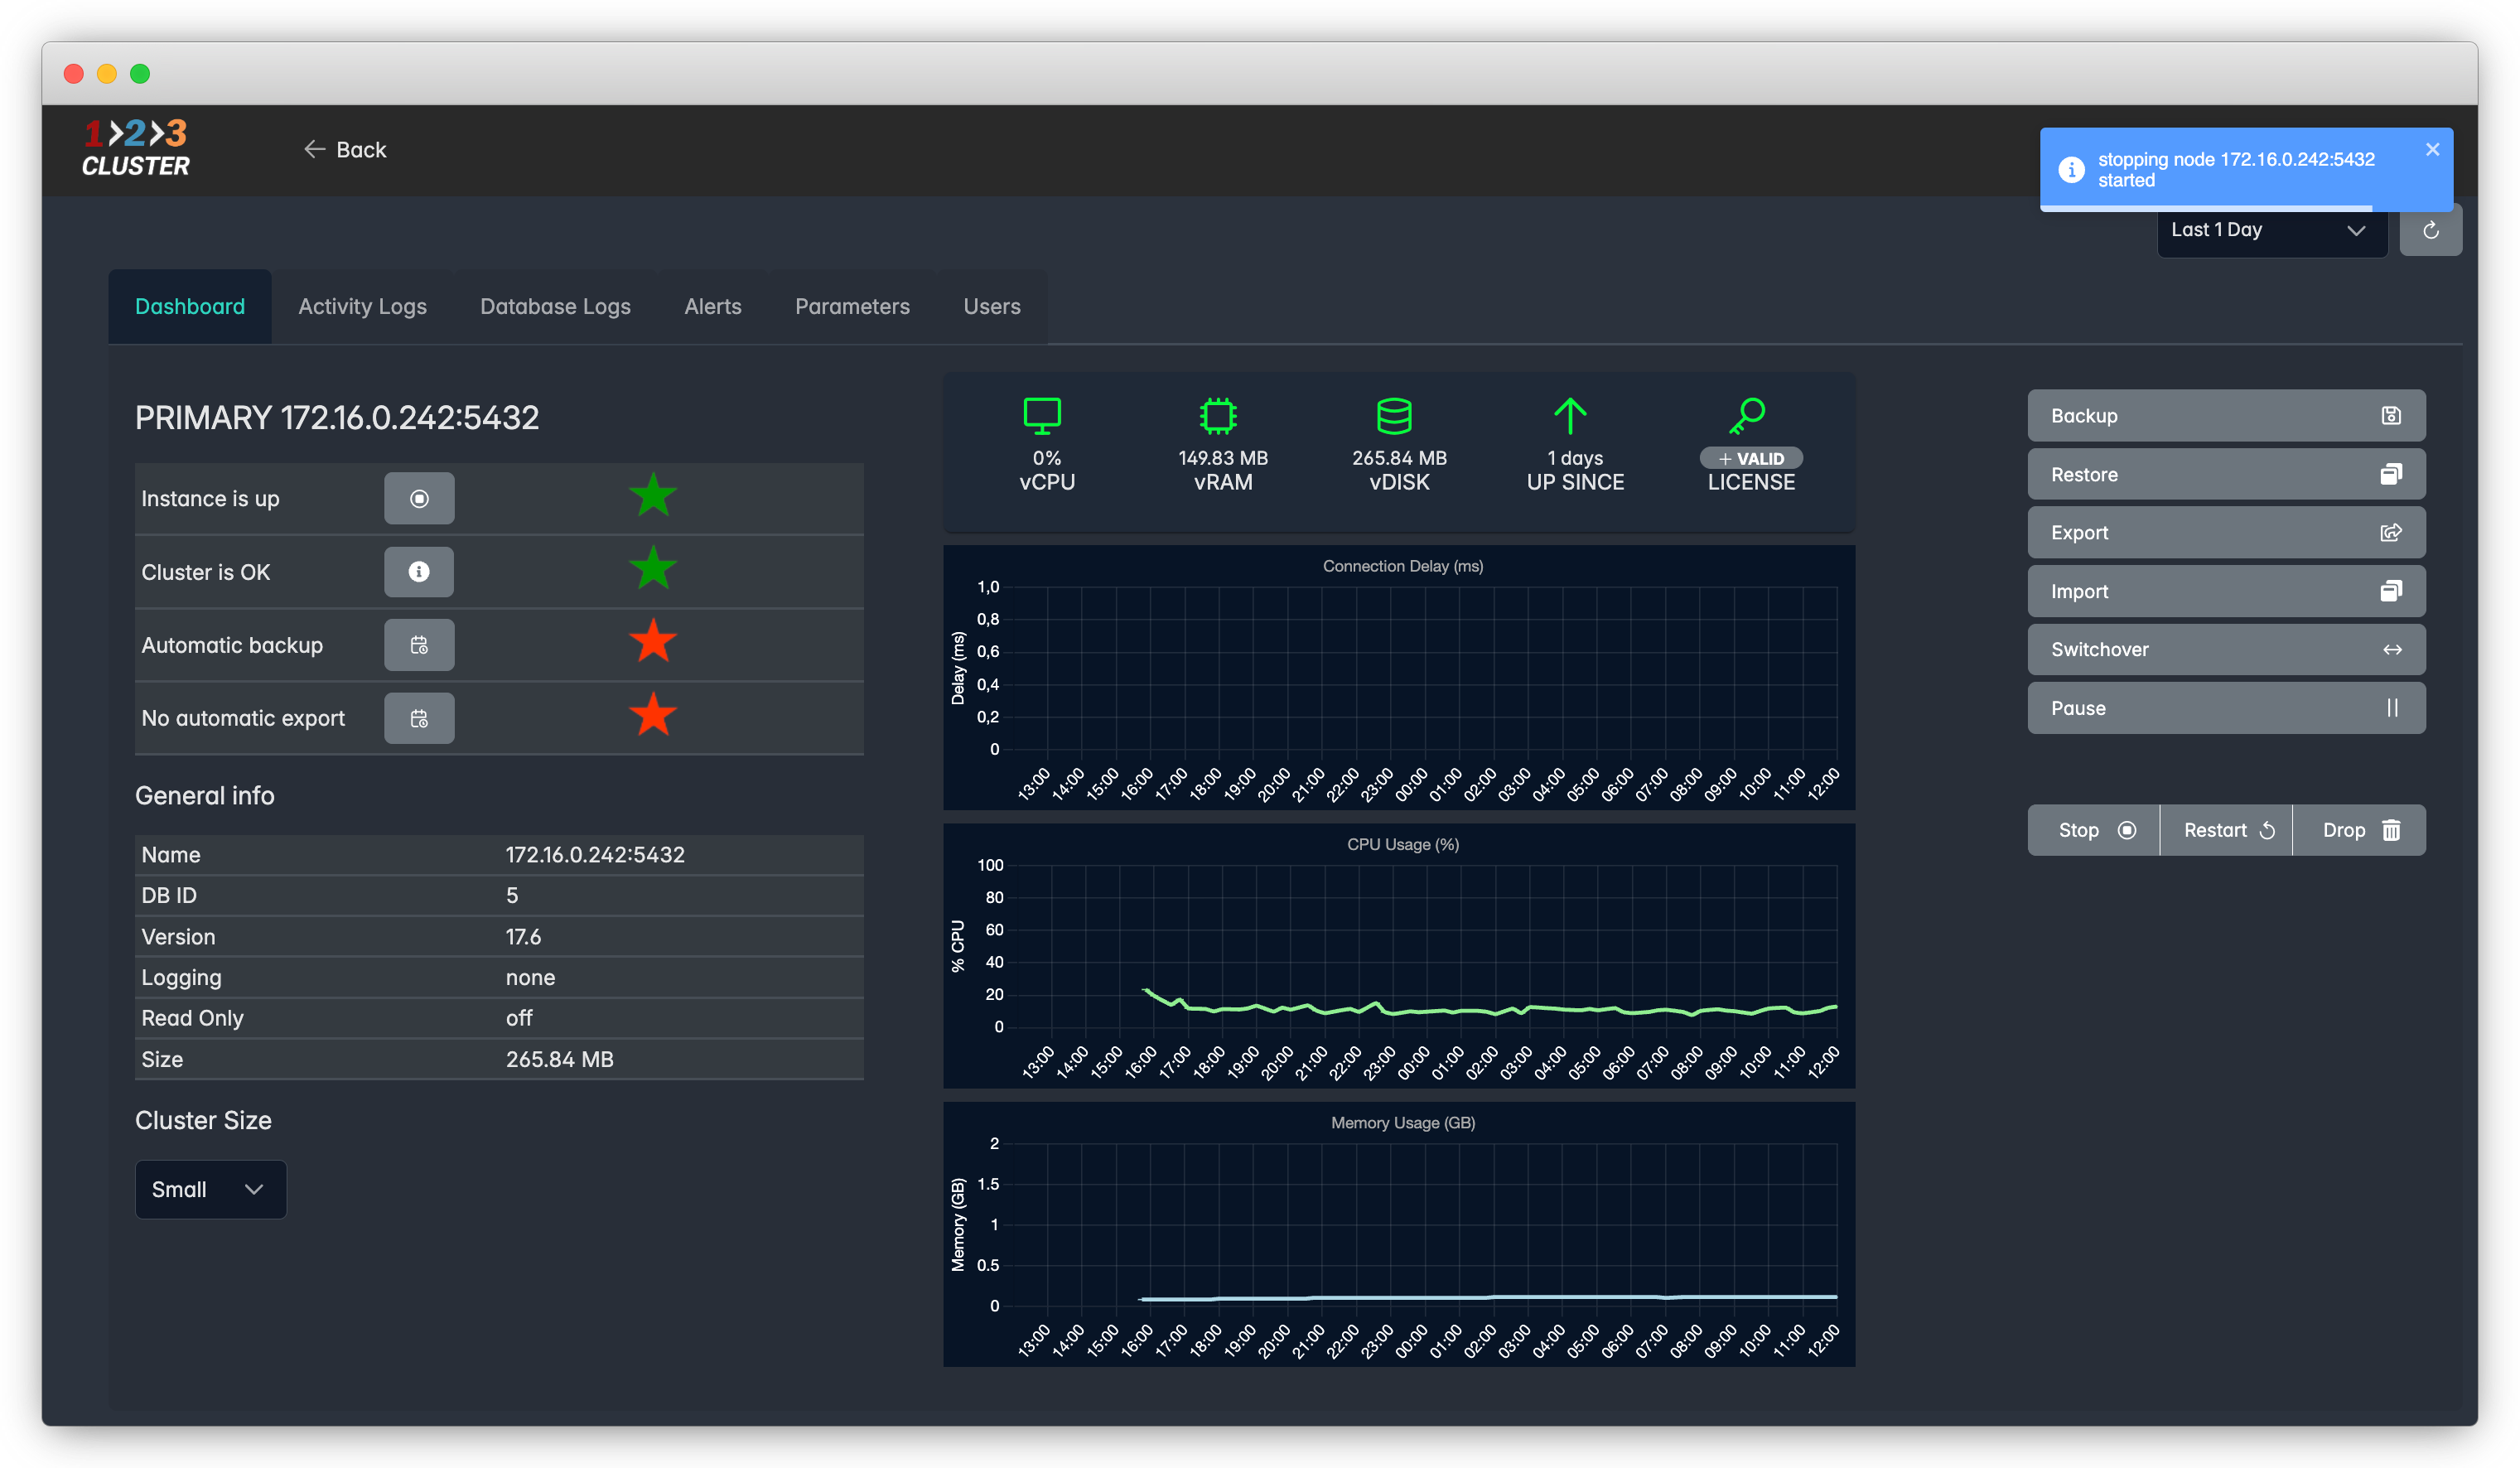Go Back to previous page
The width and height of the screenshot is (2520, 1468).
345,150
